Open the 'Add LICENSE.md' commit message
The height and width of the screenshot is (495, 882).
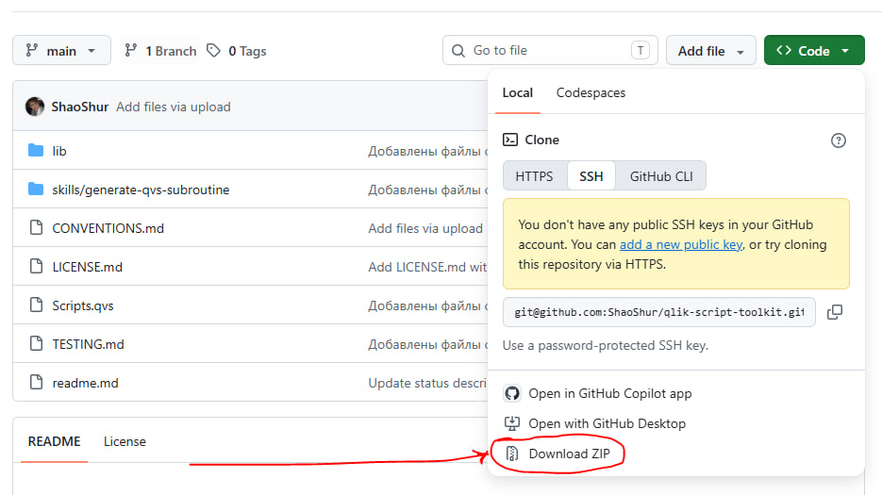tap(427, 267)
